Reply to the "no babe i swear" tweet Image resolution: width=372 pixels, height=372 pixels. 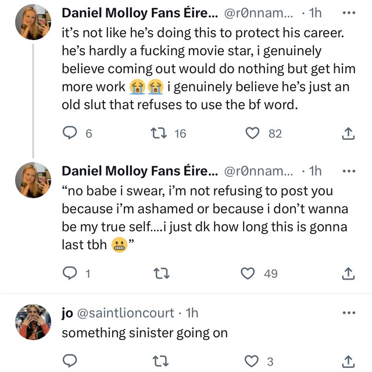70,273
